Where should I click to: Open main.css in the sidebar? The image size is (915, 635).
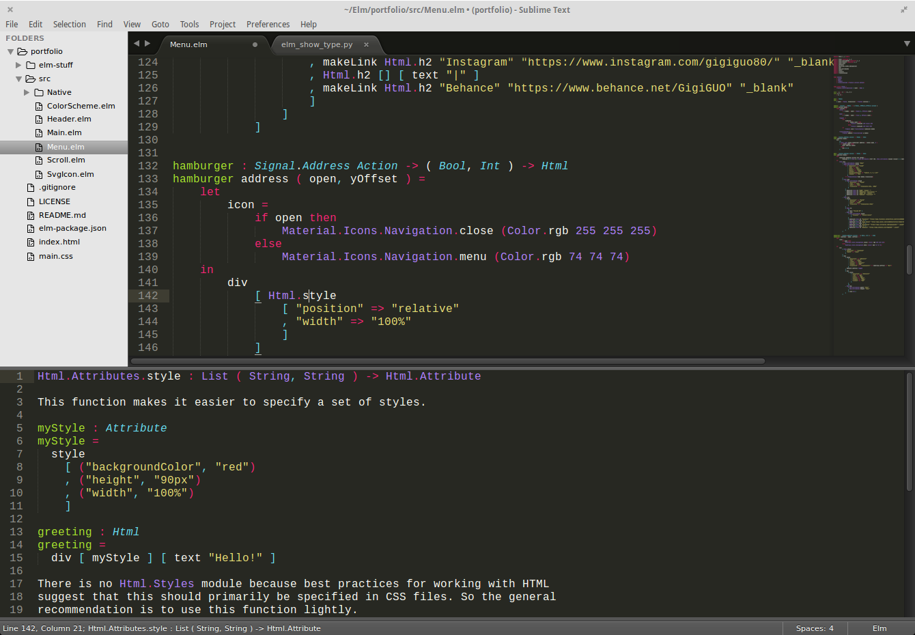tap(56, 256)
